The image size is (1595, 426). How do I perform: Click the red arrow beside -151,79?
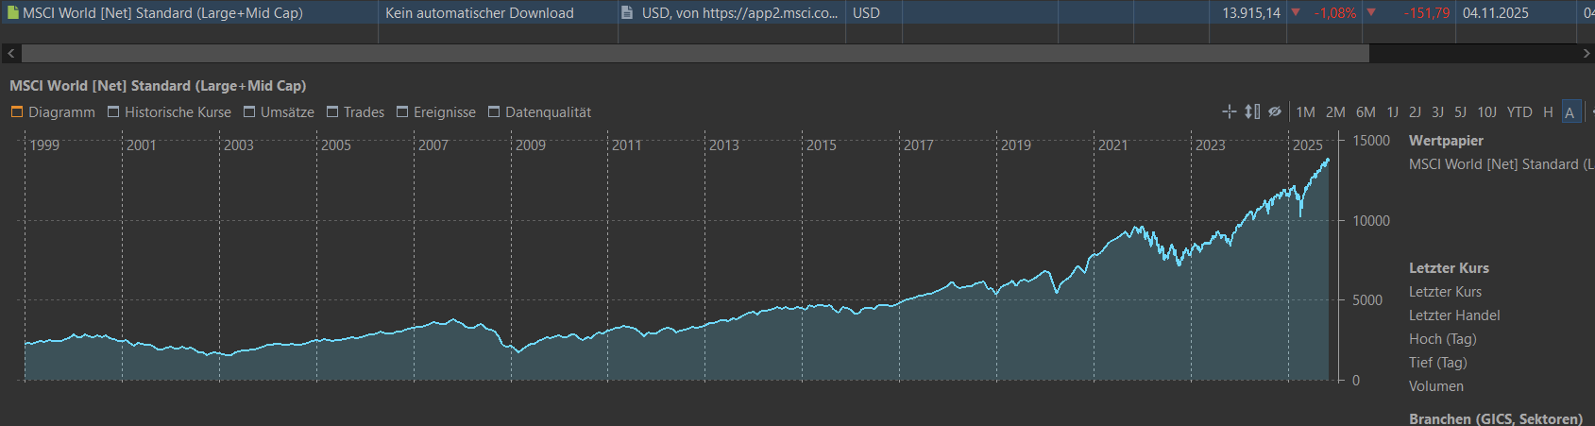[1371, 13]
